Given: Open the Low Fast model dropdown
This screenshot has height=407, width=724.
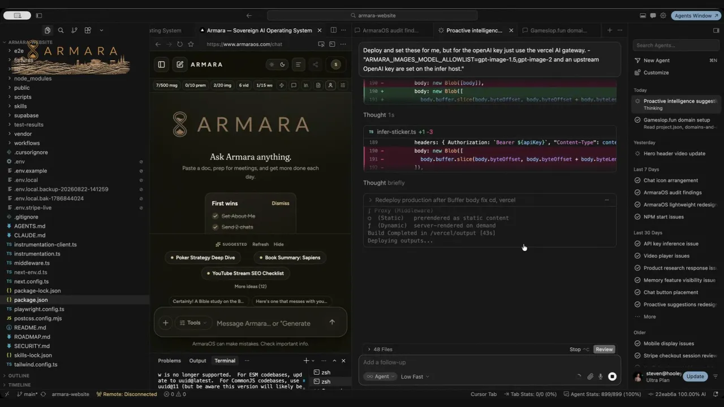Looking at the screenshot, I should 415,376.
